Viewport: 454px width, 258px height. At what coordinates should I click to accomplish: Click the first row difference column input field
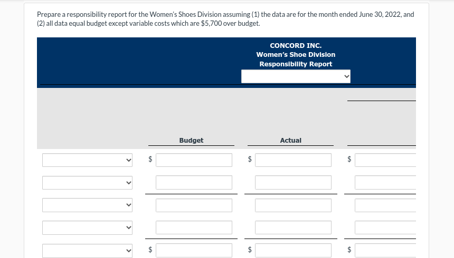[x=385, y=160]
